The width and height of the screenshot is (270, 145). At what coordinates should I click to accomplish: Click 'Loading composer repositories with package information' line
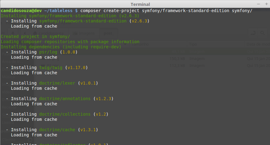pyautogui.click(x=70, y=42)
